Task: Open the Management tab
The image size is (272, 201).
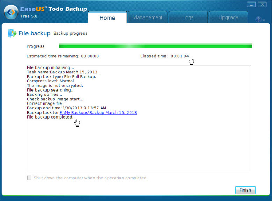Action: (148, 17)
